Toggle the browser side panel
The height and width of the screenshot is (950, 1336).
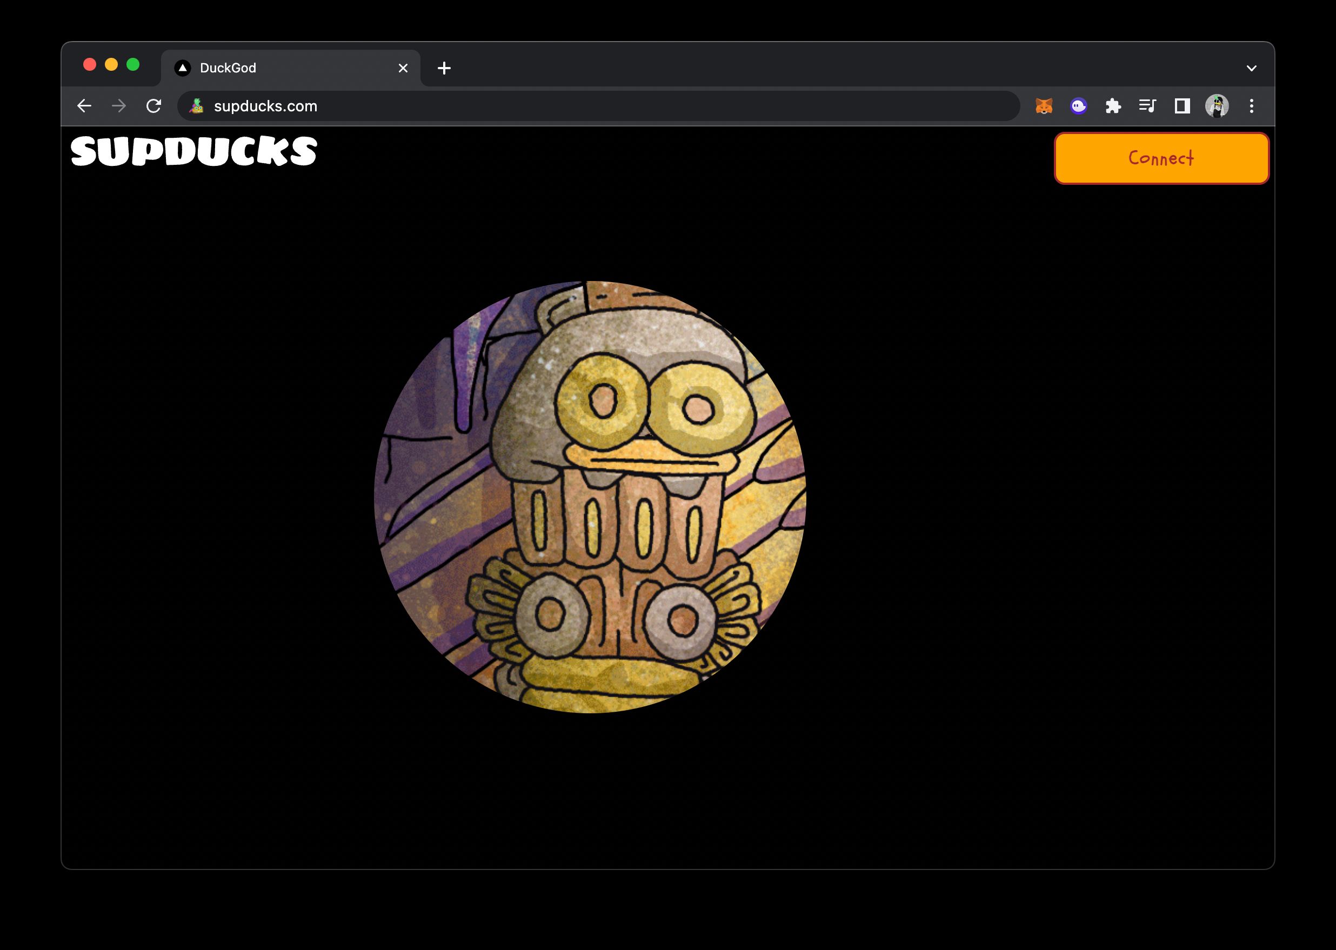[1182, 106]
